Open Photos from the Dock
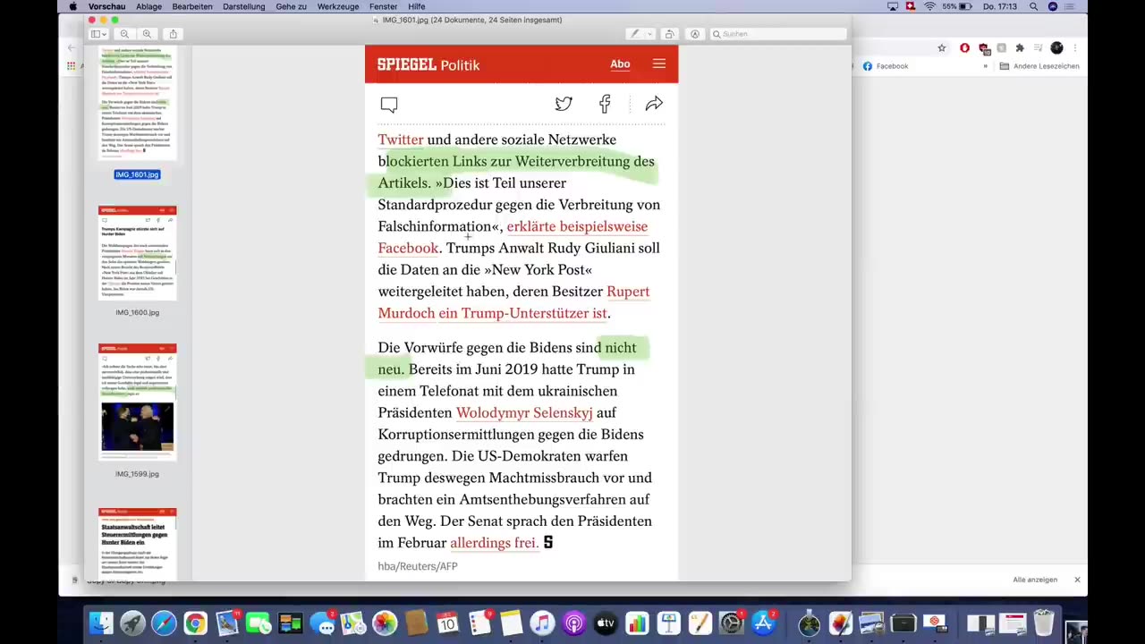This screenshot has width=1145, height=644. (385, 623)
